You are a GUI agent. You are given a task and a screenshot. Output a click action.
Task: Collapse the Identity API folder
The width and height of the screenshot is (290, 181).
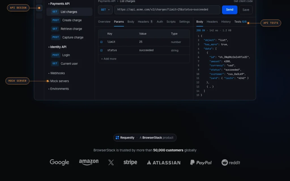[x=57, y=47]
